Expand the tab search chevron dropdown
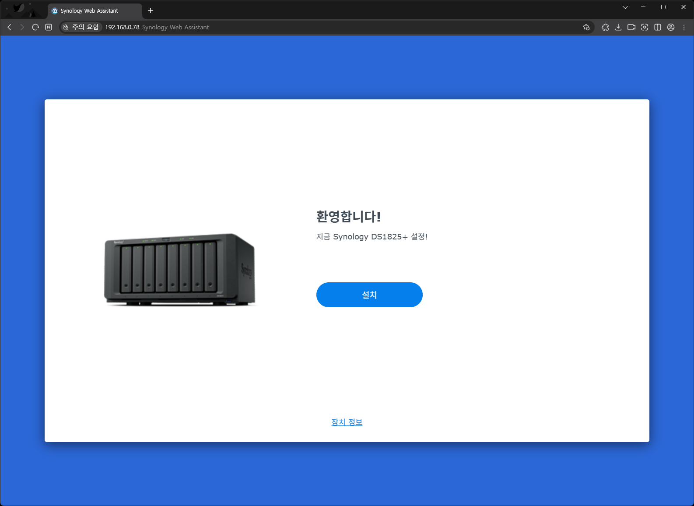Viewport: 694px width, 506px height. (x=625, y=7)
